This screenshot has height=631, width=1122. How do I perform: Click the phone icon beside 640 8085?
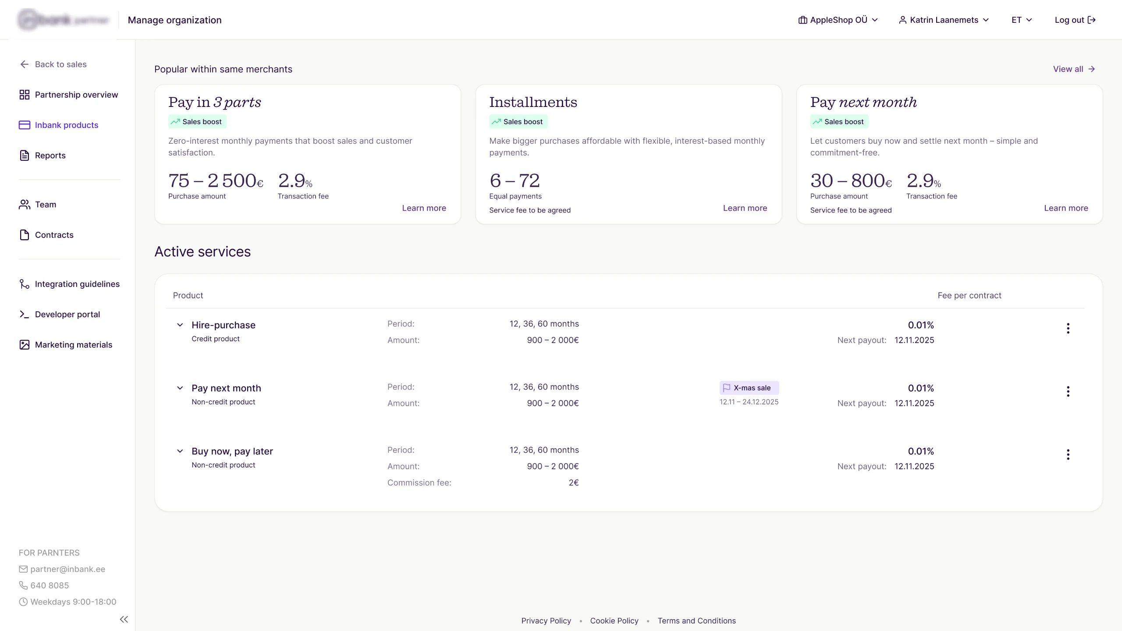tap(23, 585)
